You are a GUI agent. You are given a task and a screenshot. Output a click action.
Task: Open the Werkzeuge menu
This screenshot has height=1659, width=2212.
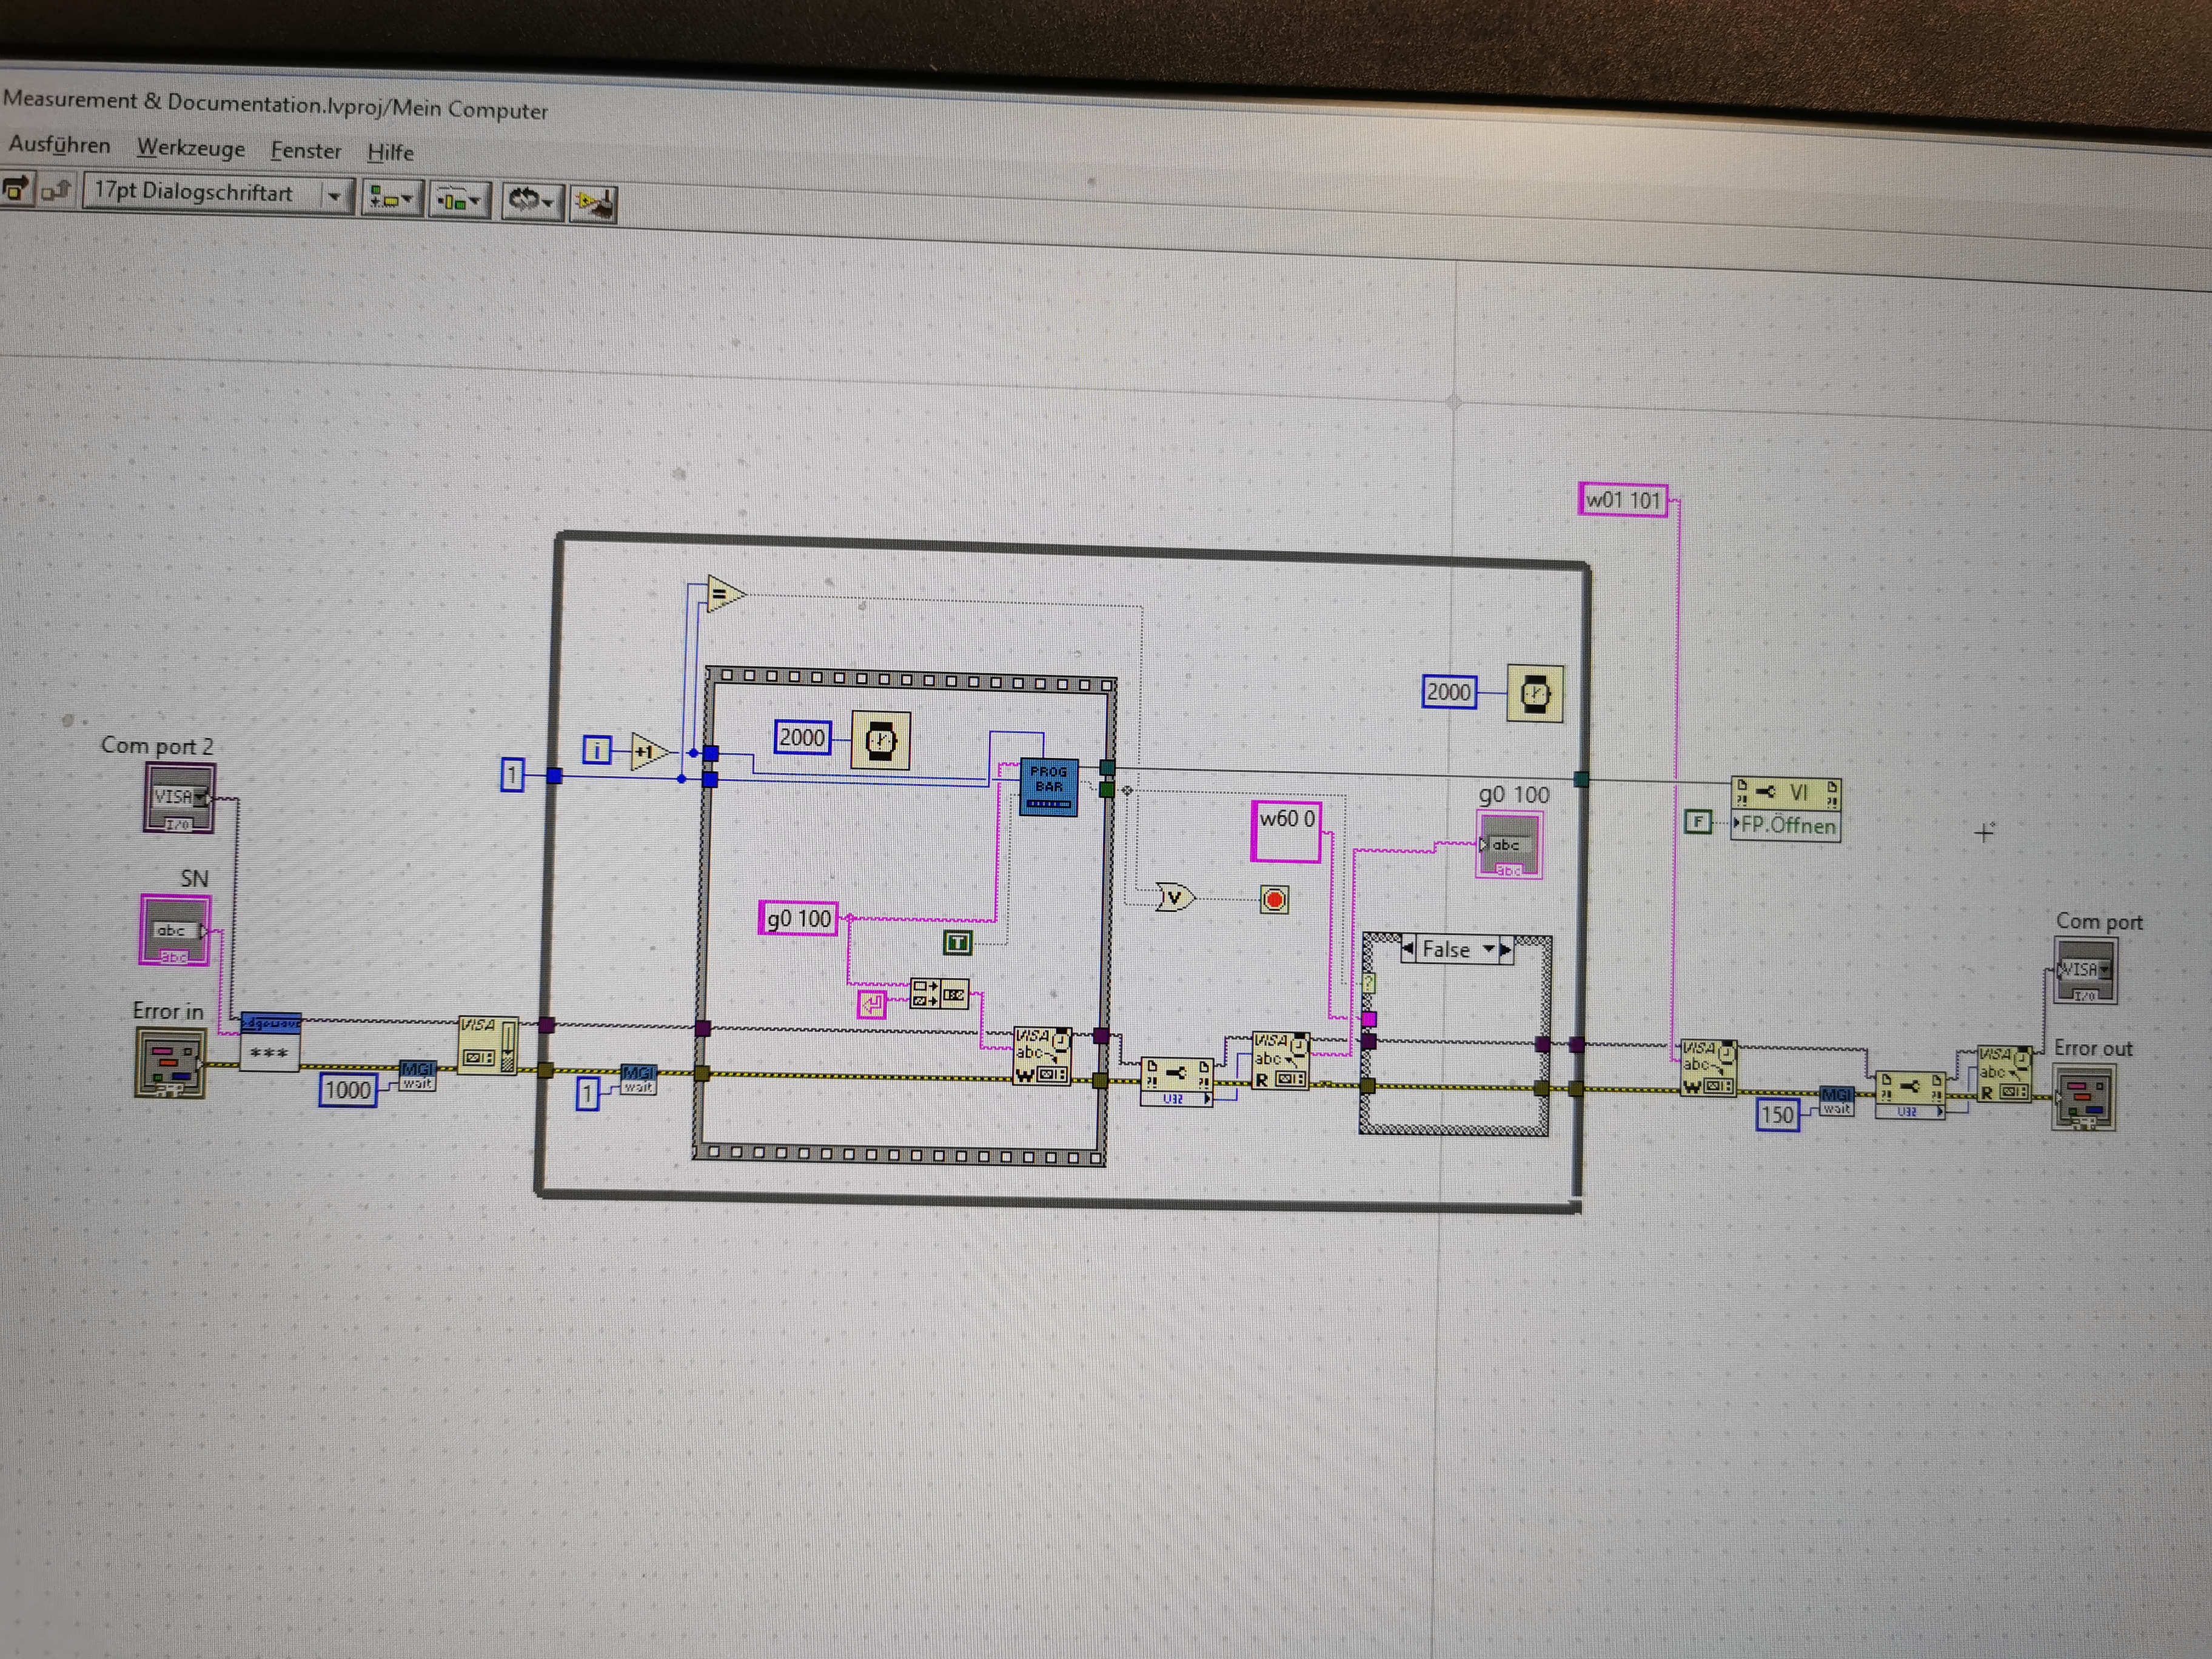click(190, 148)
